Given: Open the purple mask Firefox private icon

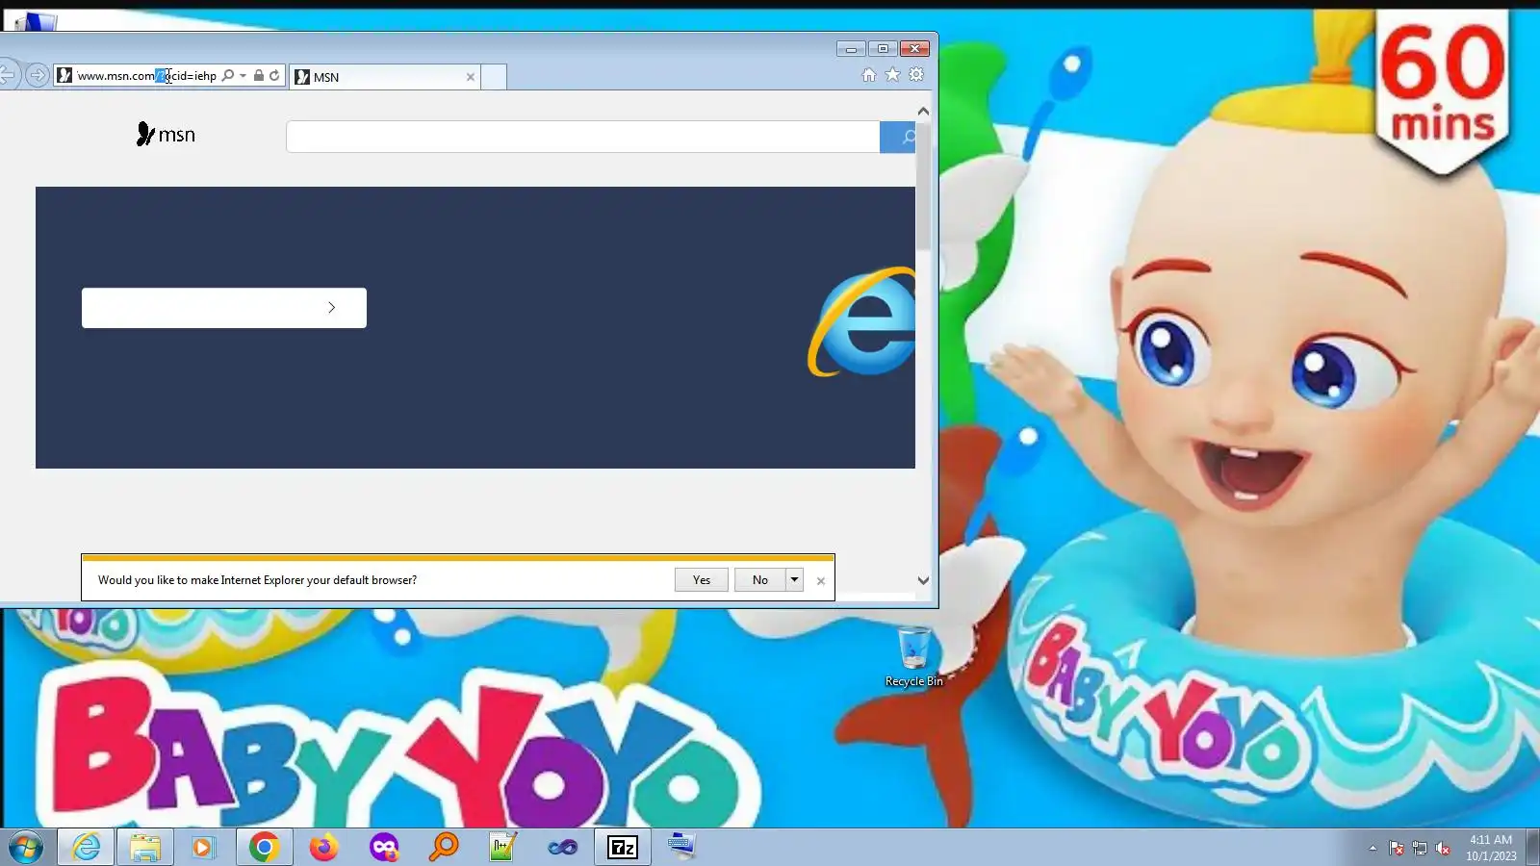Looking at the screenshot, I should 384,848.
